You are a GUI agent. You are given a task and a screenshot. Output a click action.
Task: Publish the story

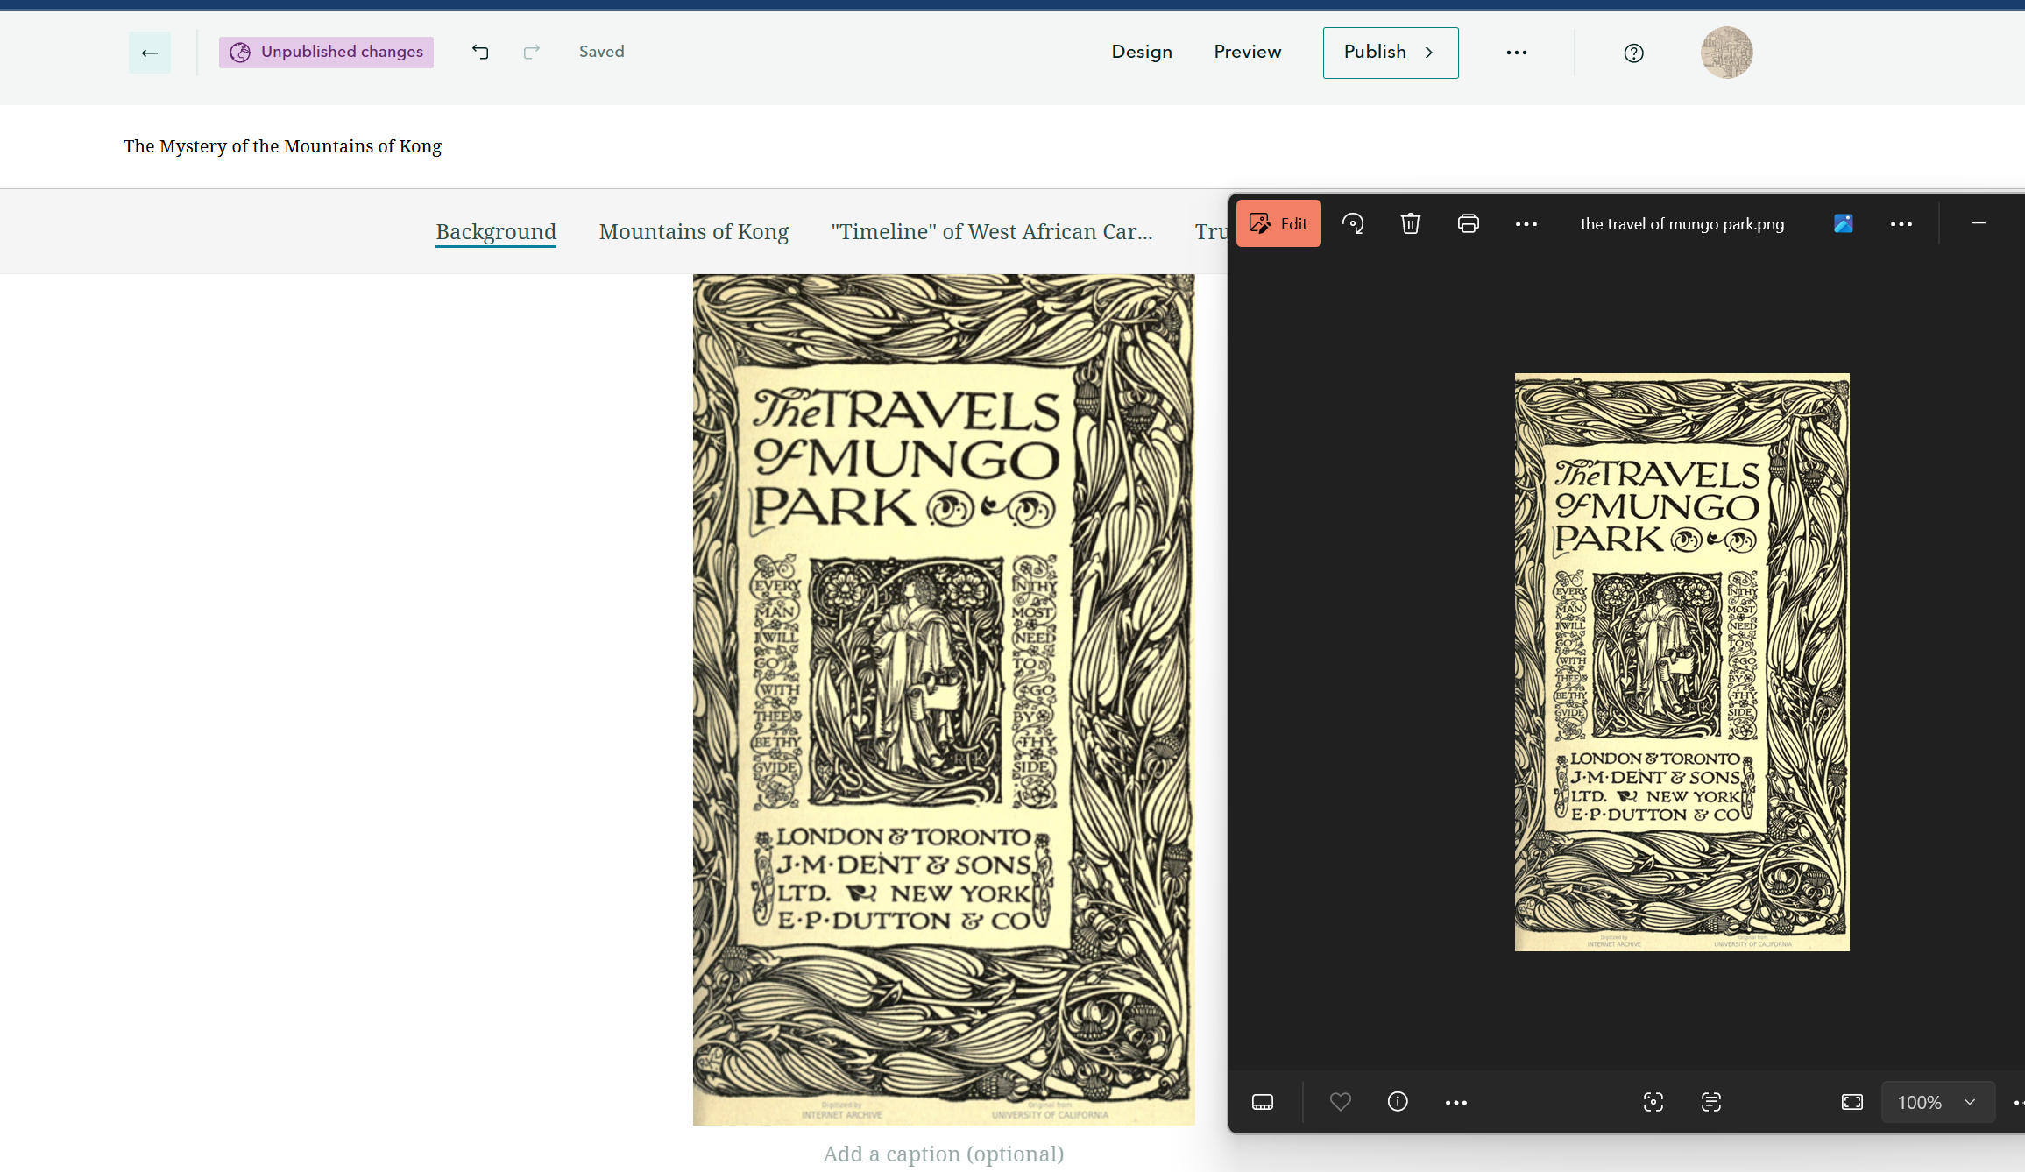click(1391, 53)
